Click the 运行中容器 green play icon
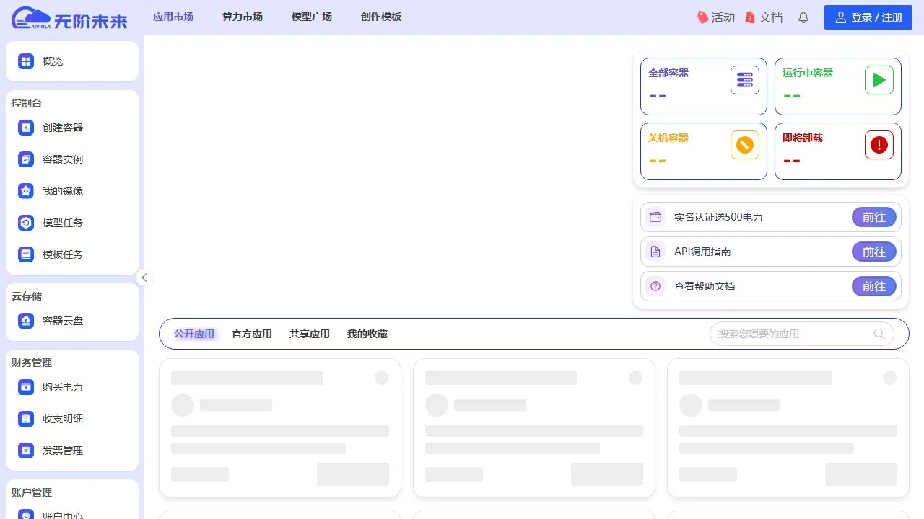This screenshot has width=924, height=519. pos(879,80)
